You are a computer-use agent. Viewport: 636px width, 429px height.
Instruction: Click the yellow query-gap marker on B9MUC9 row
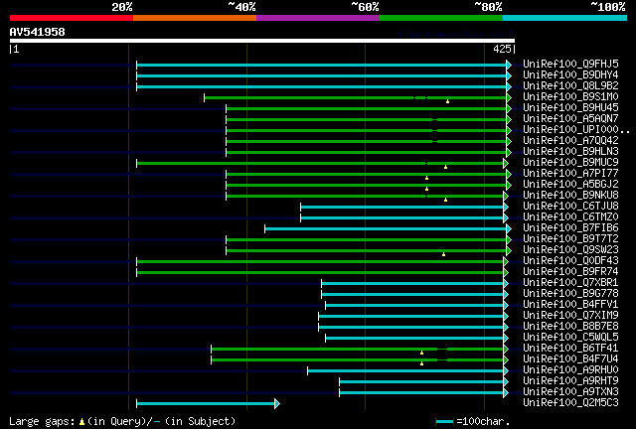[x=445, y=167]
